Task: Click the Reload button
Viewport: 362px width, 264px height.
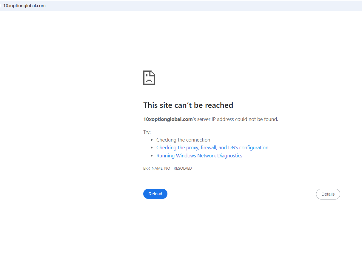Action: [x=155, y=194]
